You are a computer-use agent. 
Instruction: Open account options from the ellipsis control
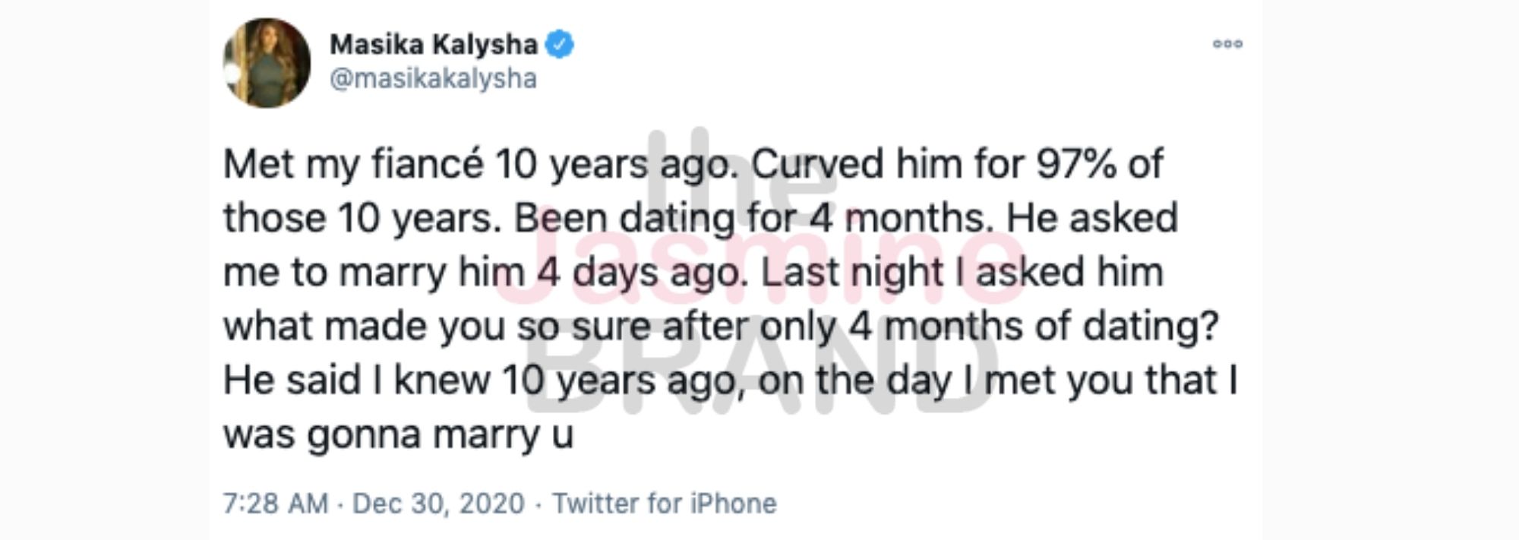pos(1229,44)
